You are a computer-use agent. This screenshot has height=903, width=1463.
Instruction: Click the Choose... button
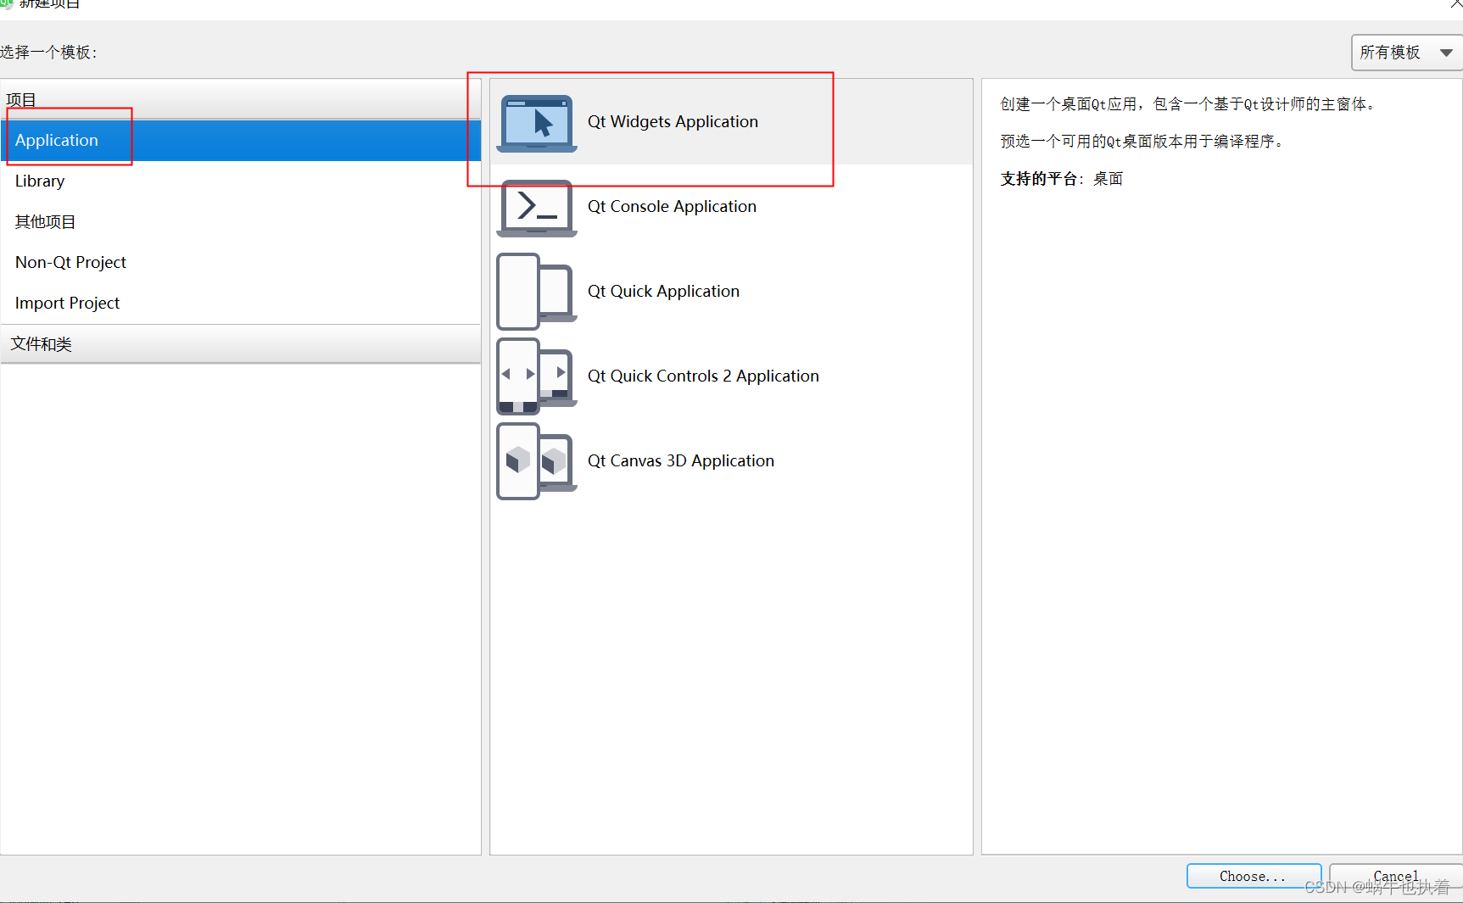1254,876
